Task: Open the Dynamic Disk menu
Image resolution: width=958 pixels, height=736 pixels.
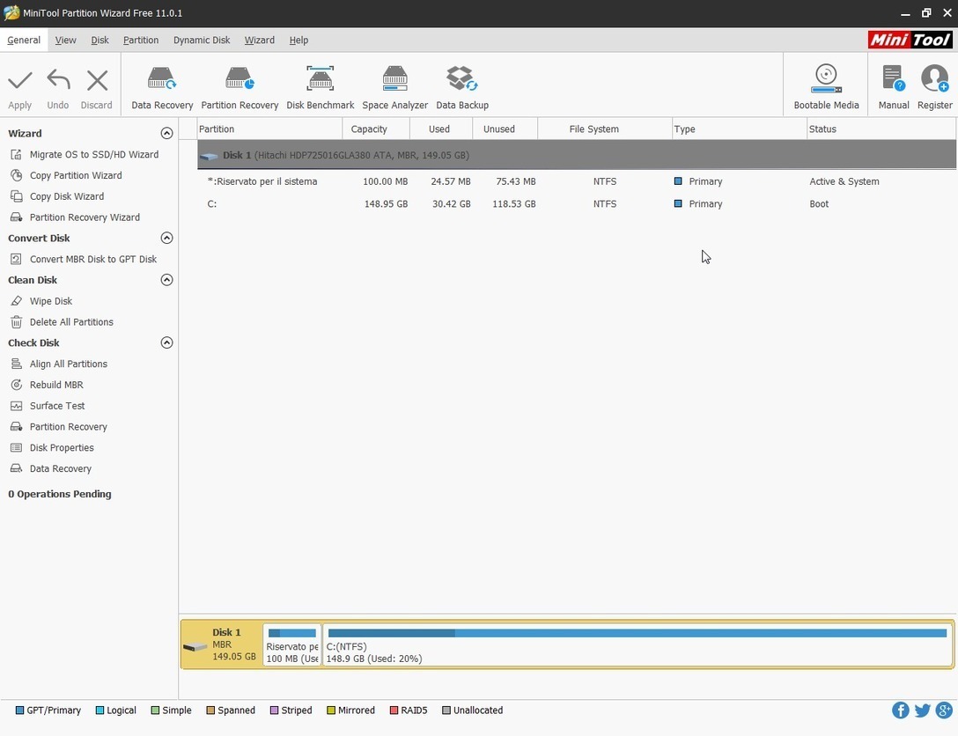Action: tap(202, 40)
